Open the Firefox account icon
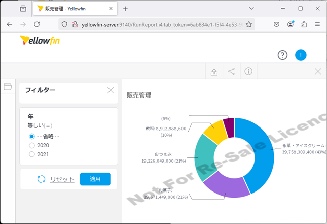 290,24
